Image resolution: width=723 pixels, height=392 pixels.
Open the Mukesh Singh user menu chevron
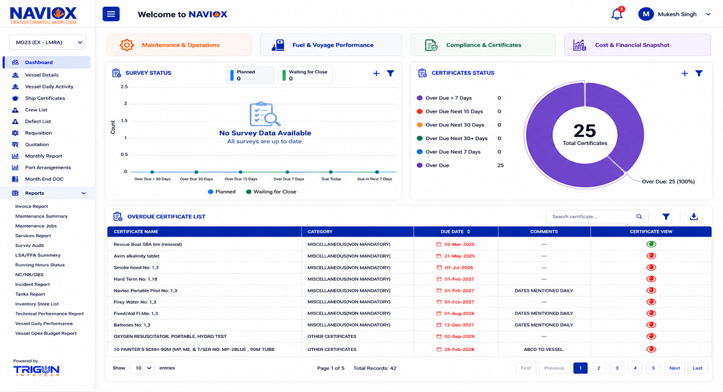(x=708, y=14)
